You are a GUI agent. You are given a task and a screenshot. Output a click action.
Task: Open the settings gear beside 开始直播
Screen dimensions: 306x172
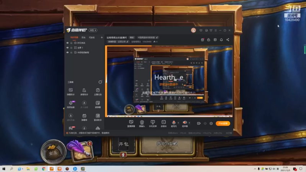pyautogui.click(x=211, y=123)
